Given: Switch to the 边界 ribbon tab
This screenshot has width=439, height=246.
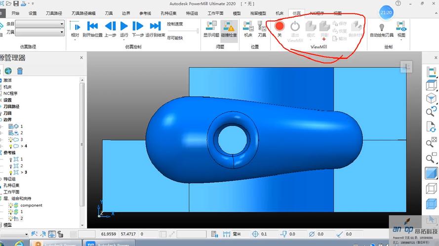Looking at the screenshot, I should pos(126,13).
